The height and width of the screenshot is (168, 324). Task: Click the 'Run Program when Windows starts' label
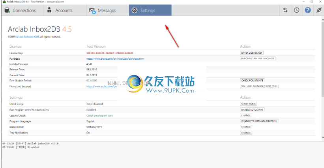click(29, 109)
